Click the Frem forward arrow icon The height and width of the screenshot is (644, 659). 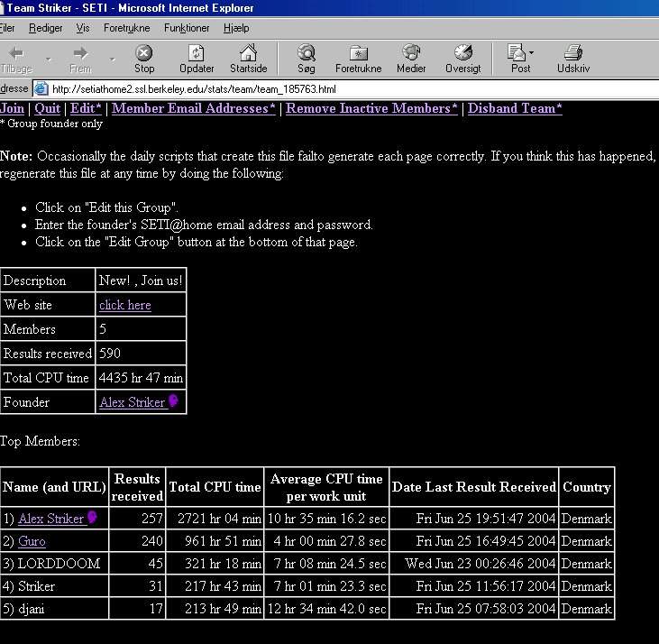(x=80, y=53)
